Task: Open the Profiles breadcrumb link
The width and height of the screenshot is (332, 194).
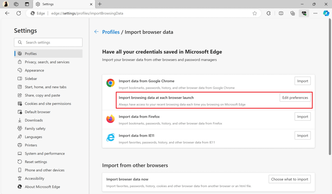Action: coord(111,32)
